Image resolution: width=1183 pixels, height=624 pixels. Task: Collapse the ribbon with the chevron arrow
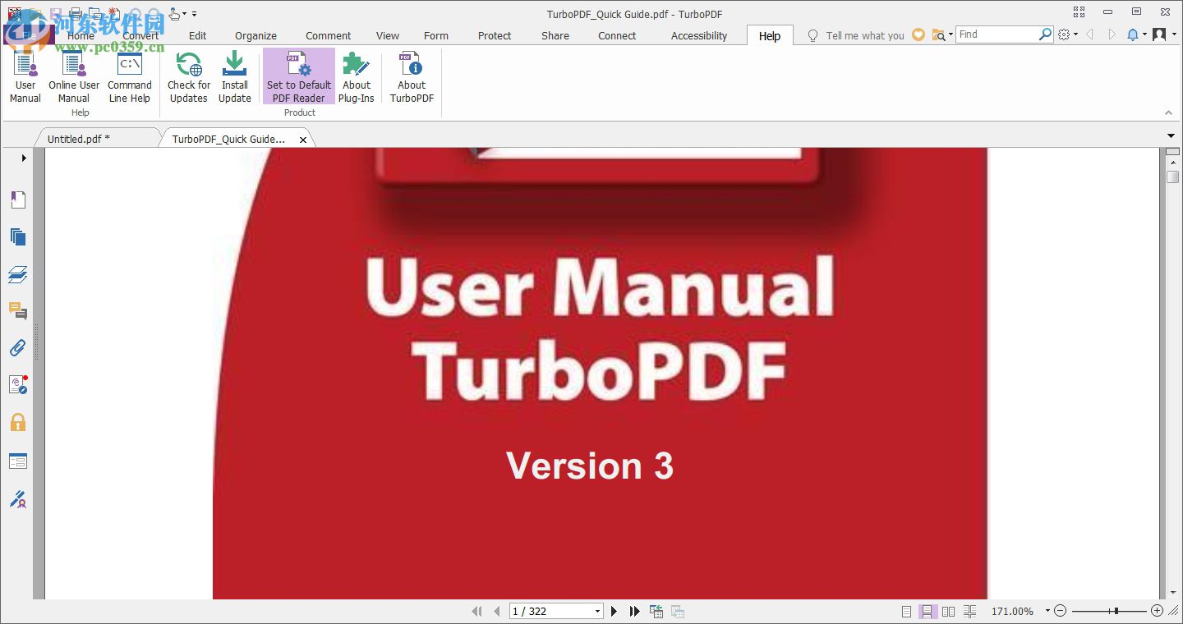(x=1168, y=112)
